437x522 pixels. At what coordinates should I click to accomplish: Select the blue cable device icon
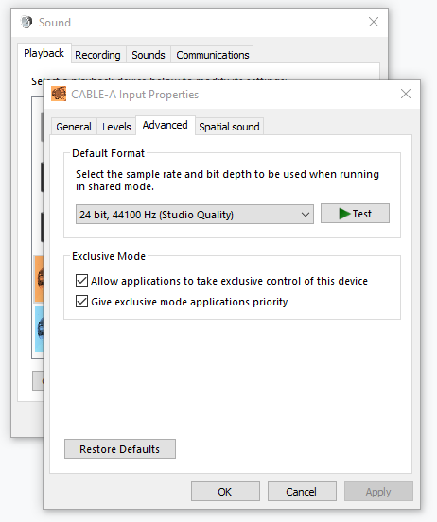[x=39, y=329]
